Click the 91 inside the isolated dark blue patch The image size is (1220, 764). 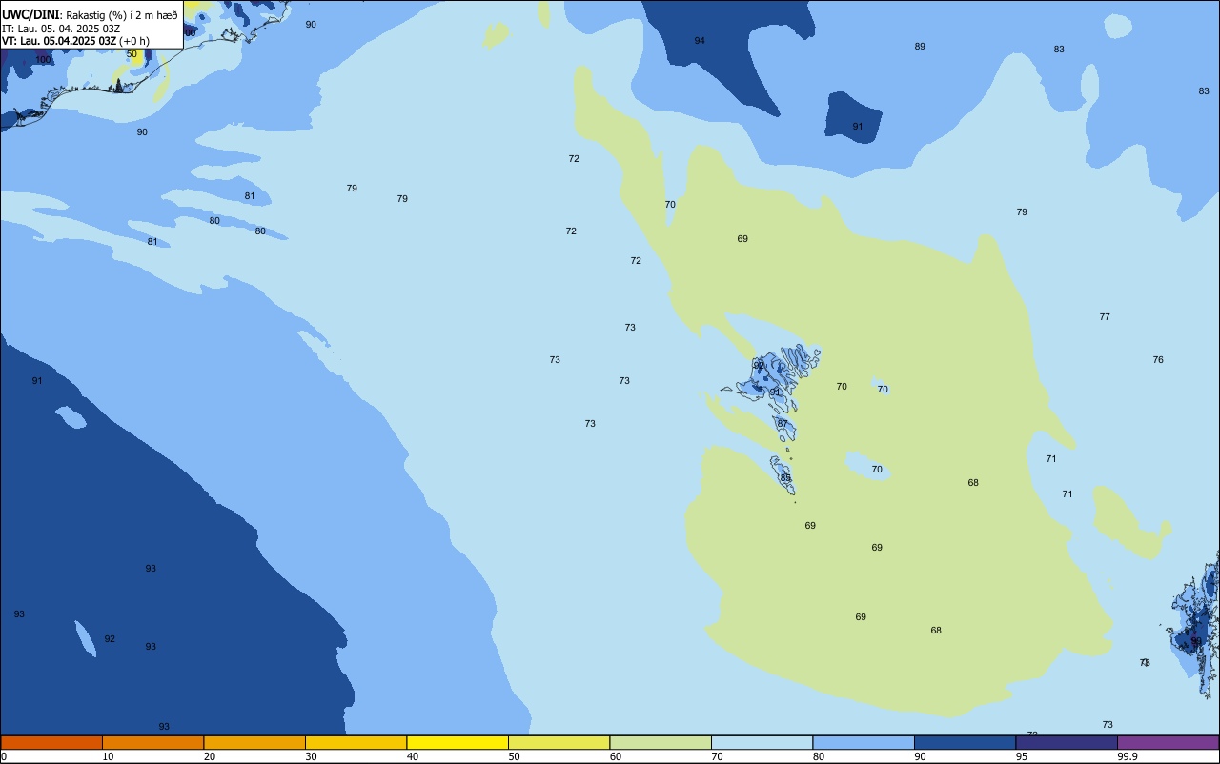coord(858,127)
